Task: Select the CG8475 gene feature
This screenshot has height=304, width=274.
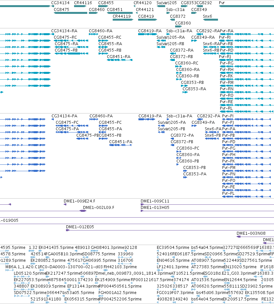Action: click(71, 13)
